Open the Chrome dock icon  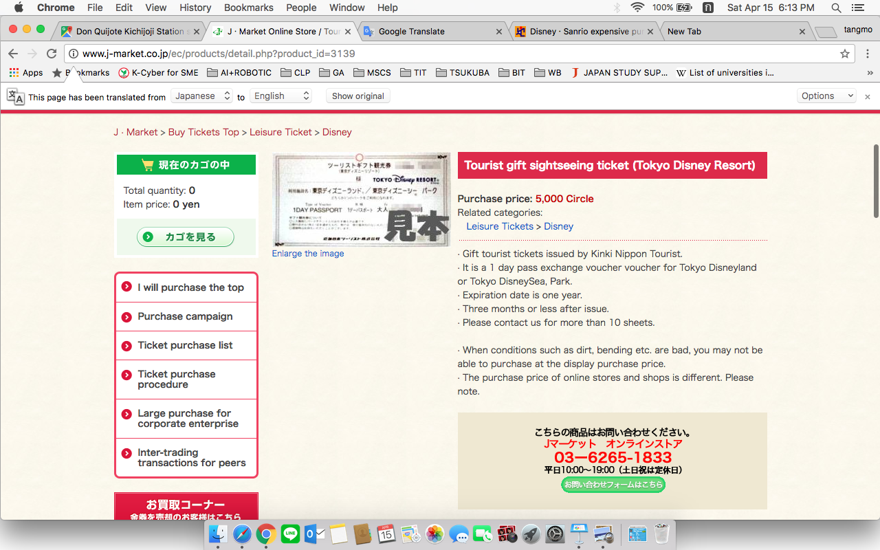click(266, 534)
